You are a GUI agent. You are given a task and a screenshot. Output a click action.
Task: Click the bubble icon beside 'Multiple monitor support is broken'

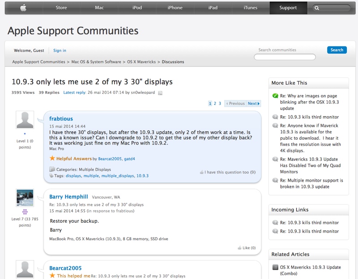pos(275,180)
